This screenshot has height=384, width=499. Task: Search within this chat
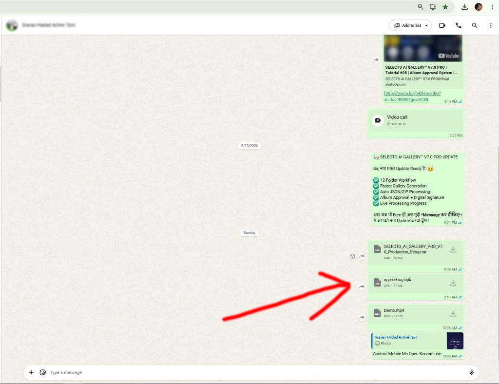click(474, 25)
